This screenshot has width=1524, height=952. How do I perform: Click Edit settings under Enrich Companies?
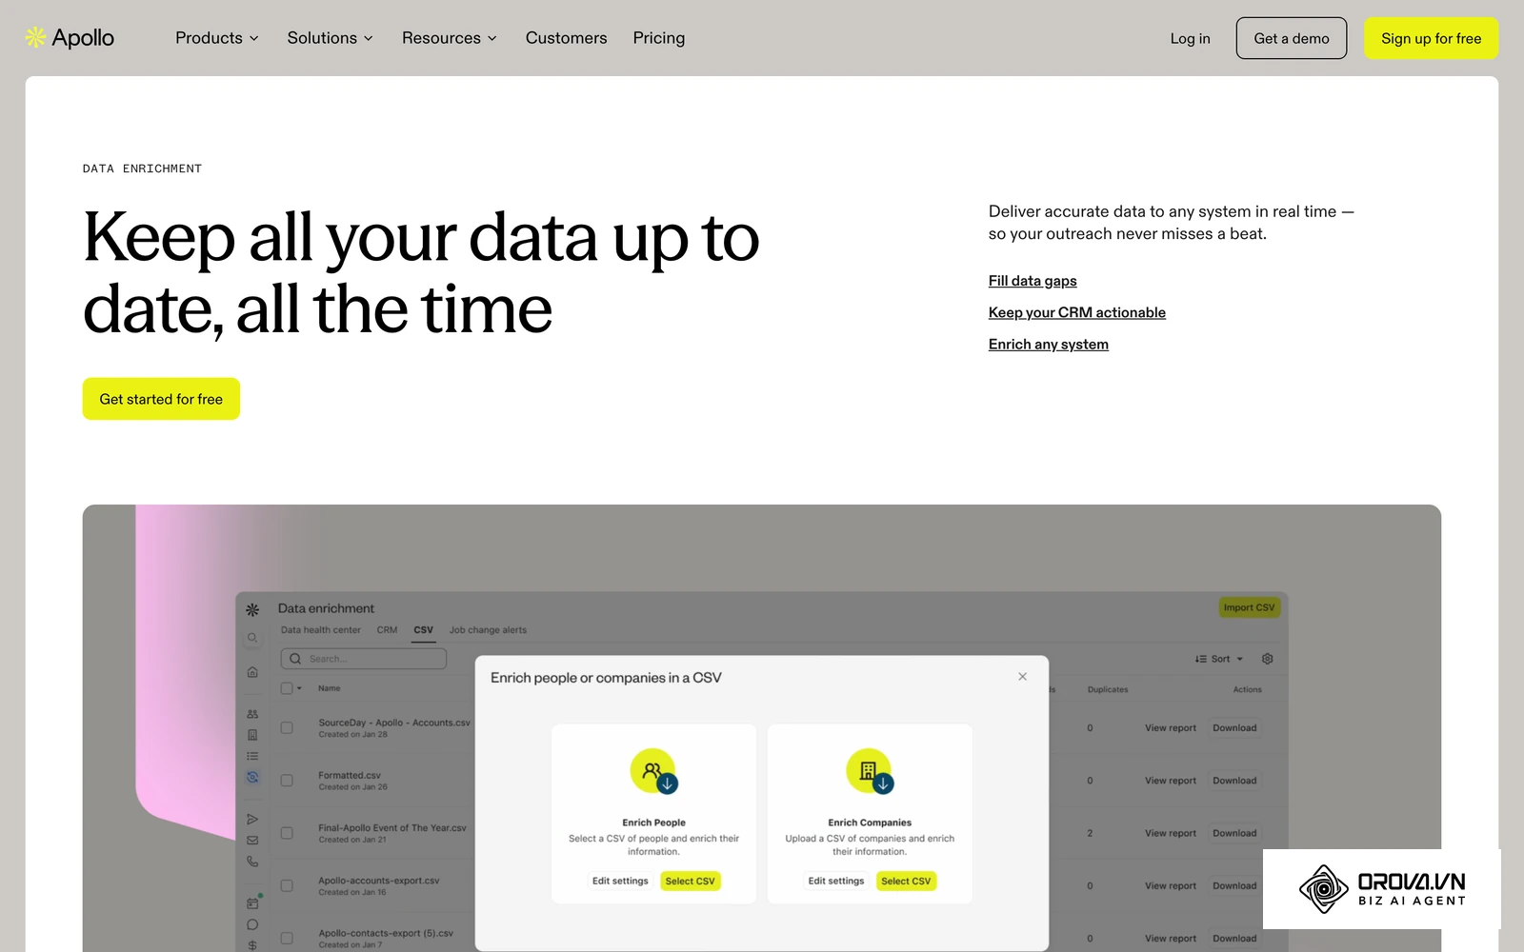pyautogui.click(x=836, y=882)
